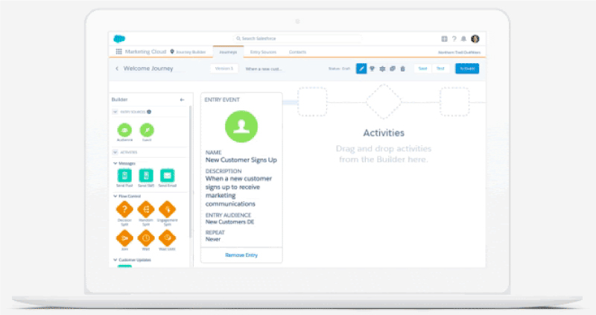Click the last dashed square canvas placeholder
596x315 pixels.
[x=454, y=102]
